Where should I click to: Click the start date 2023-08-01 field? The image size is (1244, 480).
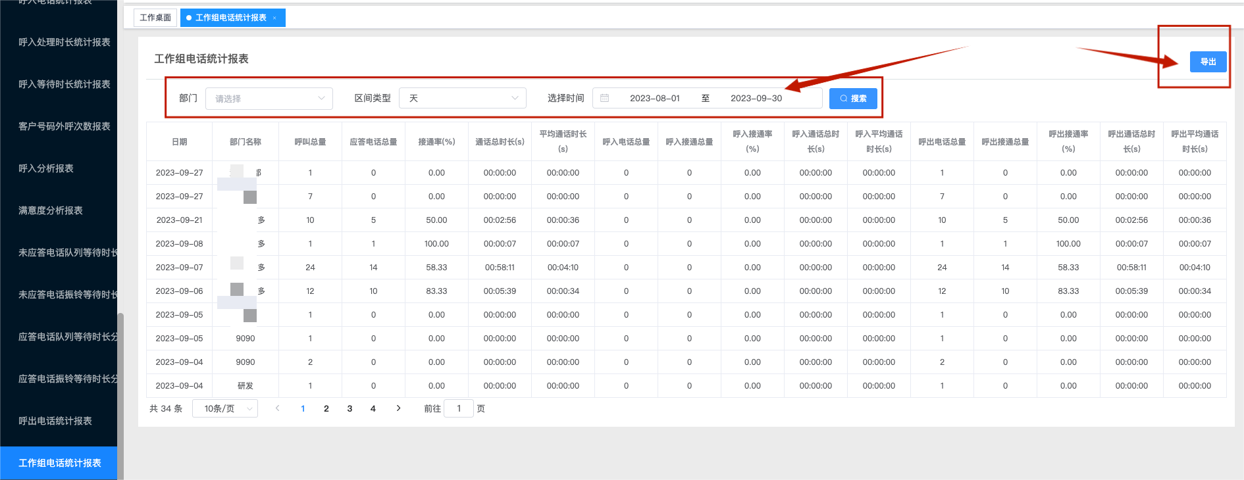(x=655, y=98)
